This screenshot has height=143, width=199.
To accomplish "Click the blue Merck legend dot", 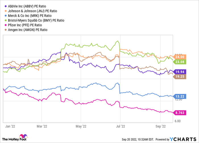I will tap(6, 15).
